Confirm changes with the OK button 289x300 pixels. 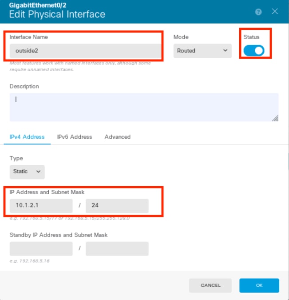tap(259, 285)
